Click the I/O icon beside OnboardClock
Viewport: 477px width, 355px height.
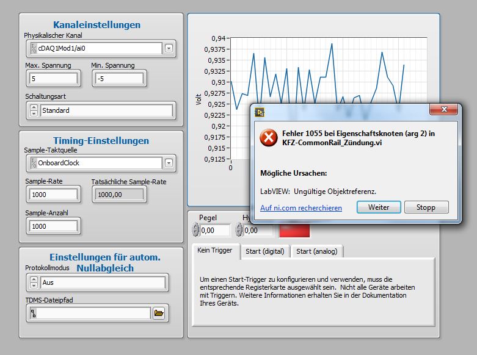(34, 163)
